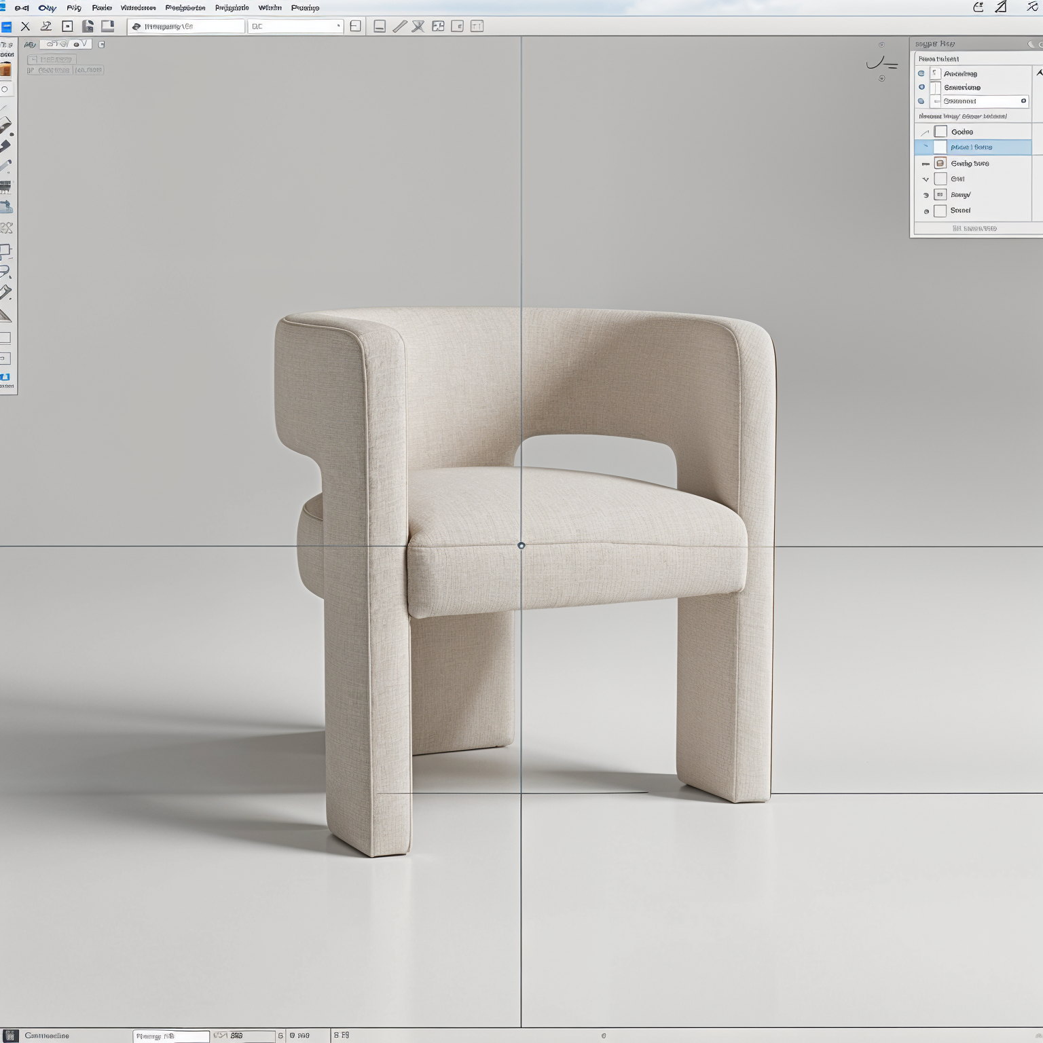This screenshot has height=1043, width=1043.
Task: Click the blue circle beside Sснeriene in the panel
Action: (x=921, y=87)
